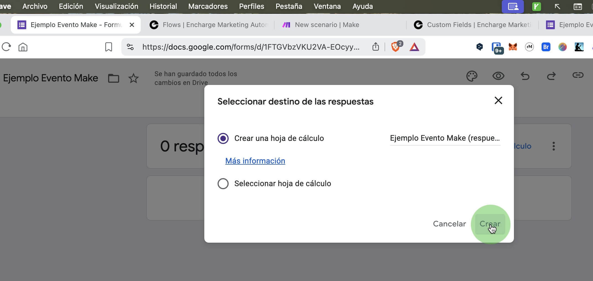
Task: Open the theme customization palette icon
Action: [x=472, y=76]
